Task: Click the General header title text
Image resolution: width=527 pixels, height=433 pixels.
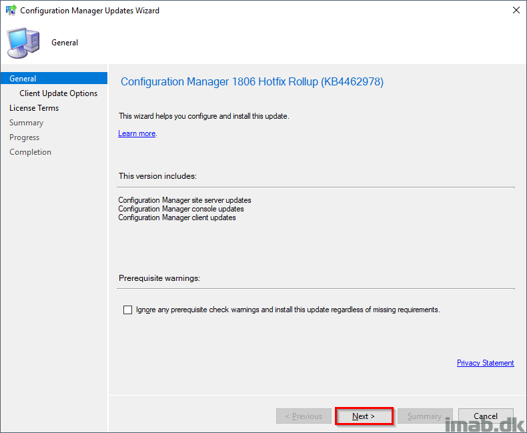Action: click(x=65, y=43)
